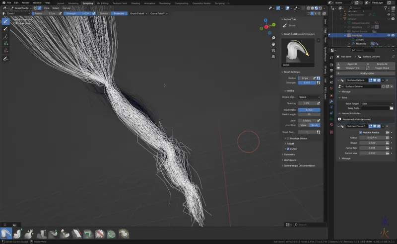Open the Tool properties tab icon
Image resolution: width=397 pixels, height=244 pixels.
pyautogui.click(x=331, y=58)
